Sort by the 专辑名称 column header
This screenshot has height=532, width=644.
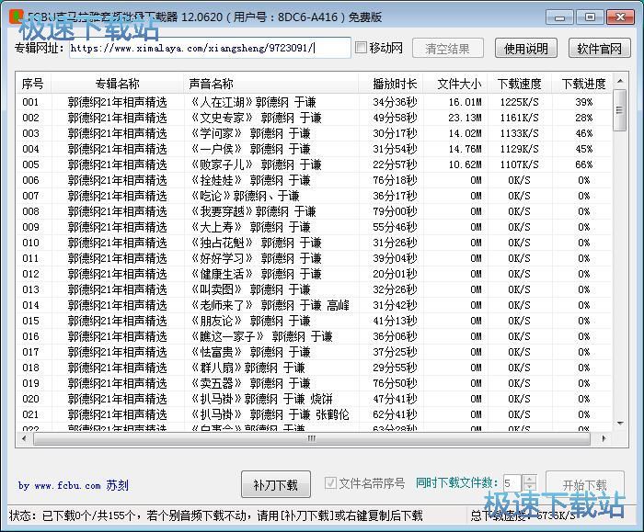coord(118,84)
